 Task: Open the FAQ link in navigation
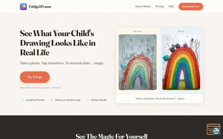(171, 6)
